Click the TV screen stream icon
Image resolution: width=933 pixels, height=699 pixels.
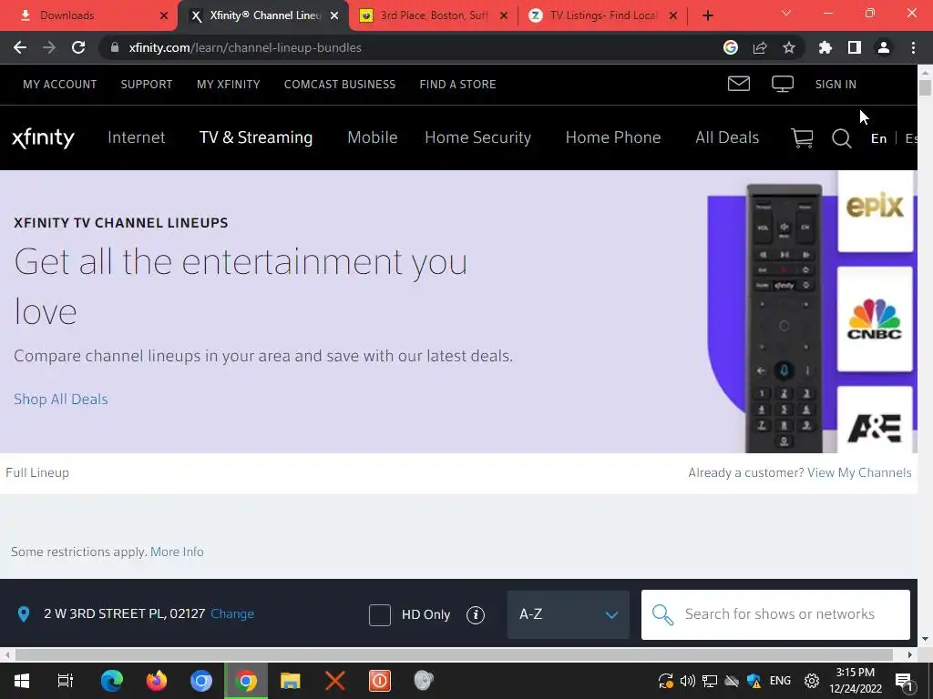[x=783, y=84]
